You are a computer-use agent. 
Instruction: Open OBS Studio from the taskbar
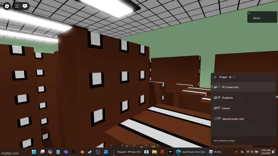(98, 152)
